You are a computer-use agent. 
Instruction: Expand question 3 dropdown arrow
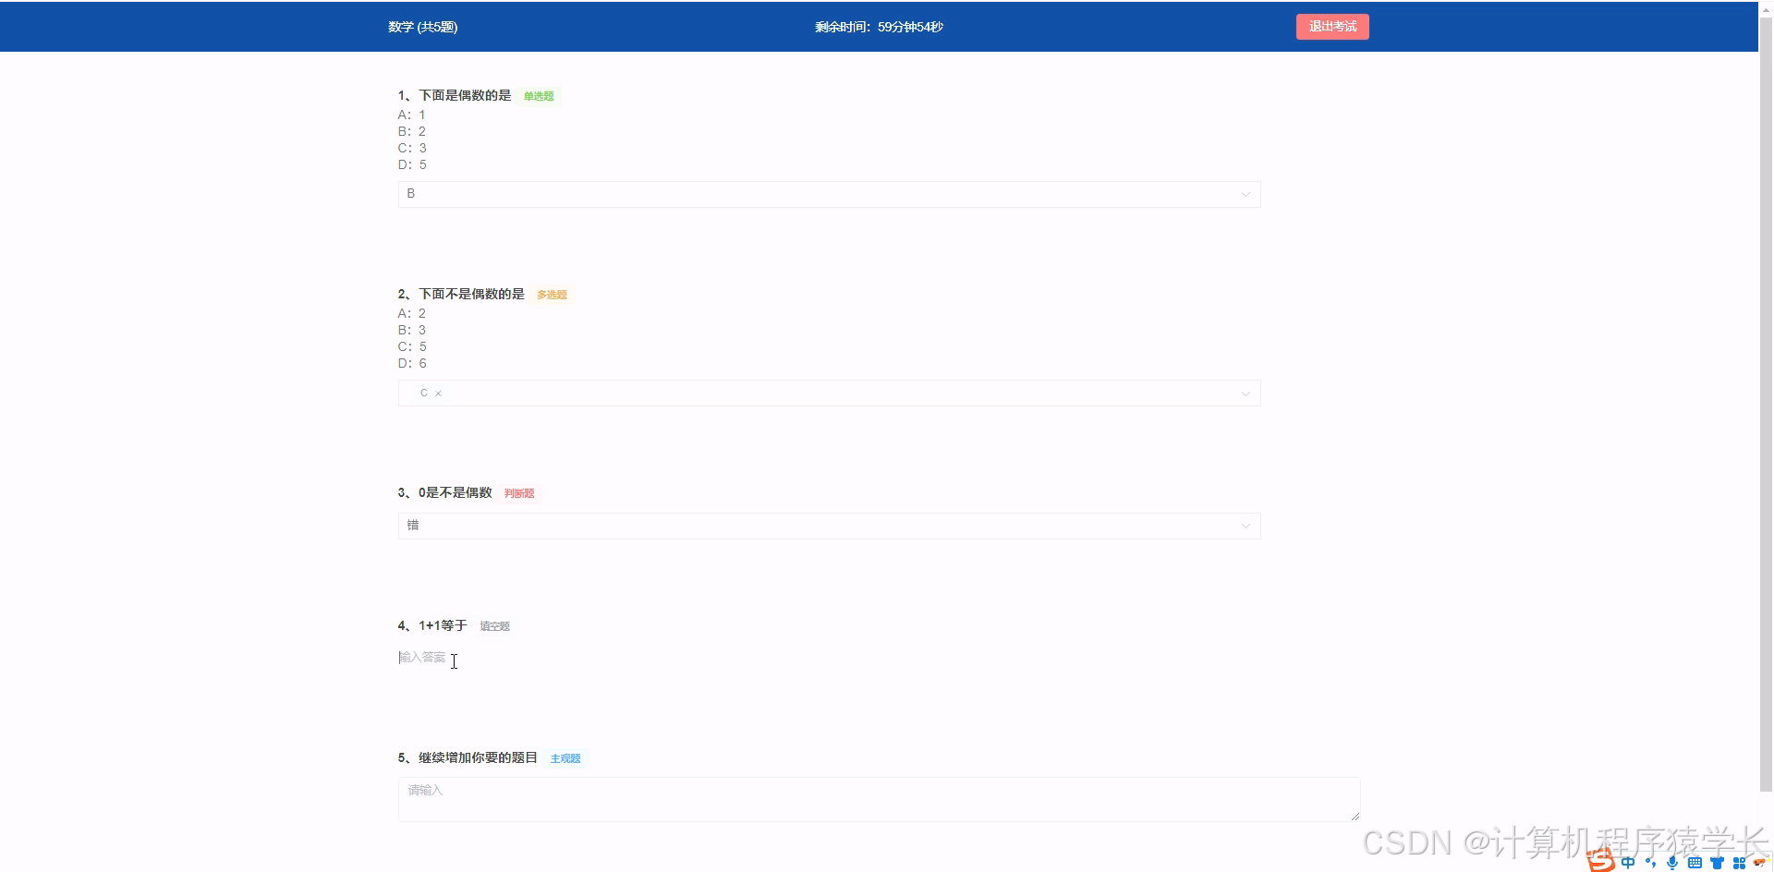pos(1245,527)
